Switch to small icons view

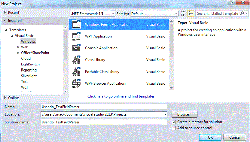tap(183, 14)
